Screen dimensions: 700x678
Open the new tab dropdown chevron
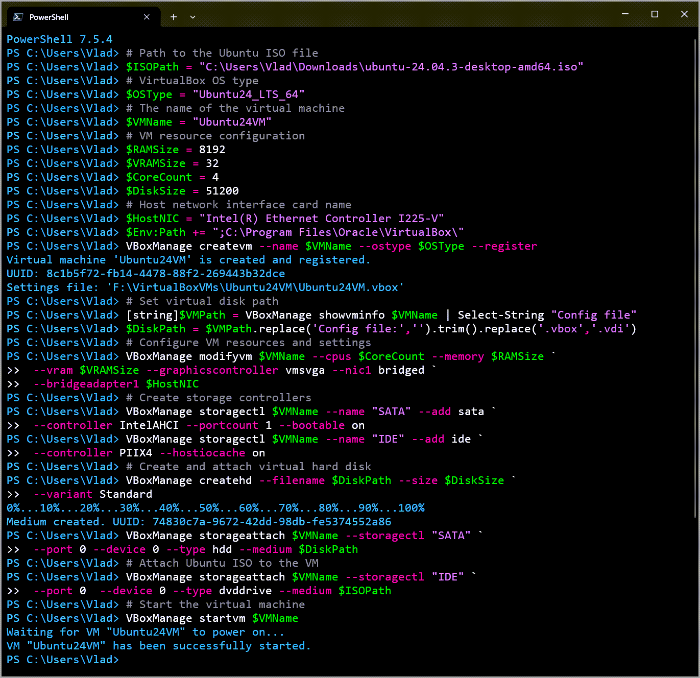[x=192, y=17]
